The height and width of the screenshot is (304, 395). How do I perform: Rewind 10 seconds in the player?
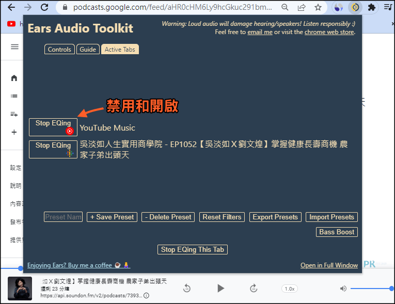click(187, 288)
